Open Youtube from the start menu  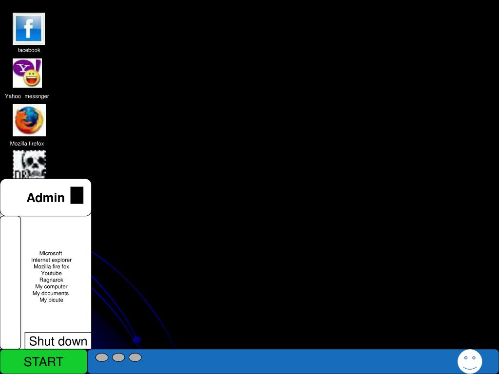coord(51,273)
